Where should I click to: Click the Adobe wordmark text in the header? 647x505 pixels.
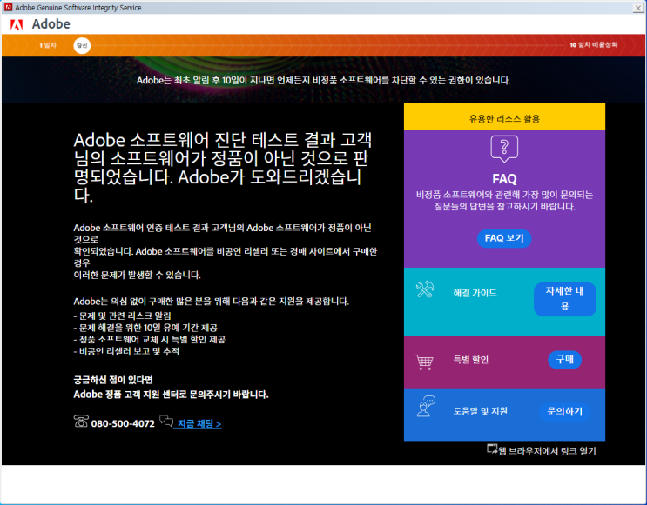51,23
